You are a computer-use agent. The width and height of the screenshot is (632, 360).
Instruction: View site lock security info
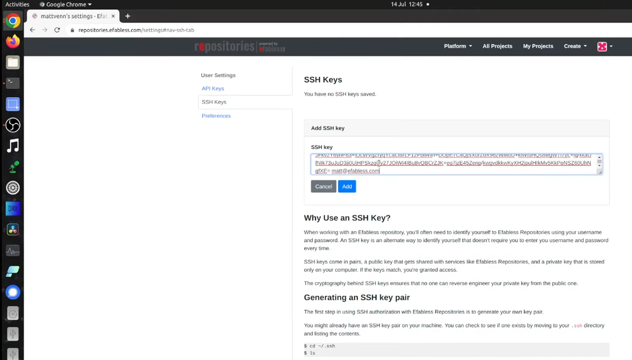pyautogui.click(x=72, y=30)
